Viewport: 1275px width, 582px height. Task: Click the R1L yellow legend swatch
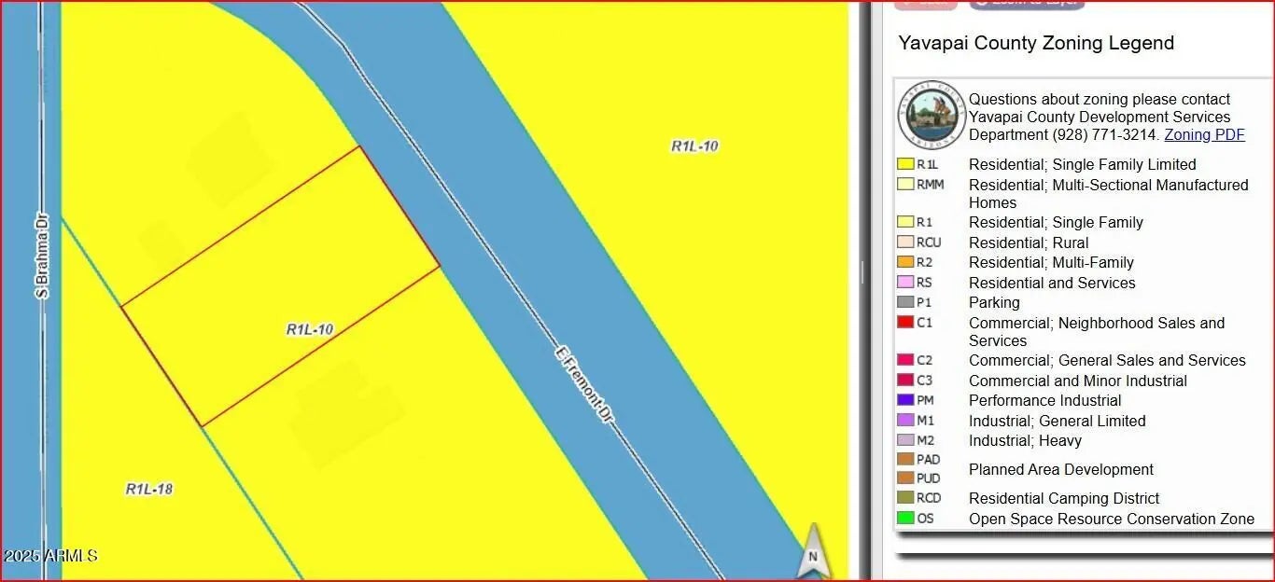(x=904, y=164)
